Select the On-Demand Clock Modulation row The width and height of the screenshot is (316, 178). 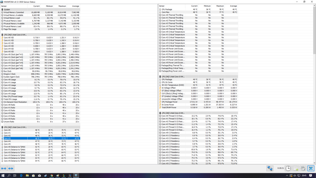(x=40, y=102)
